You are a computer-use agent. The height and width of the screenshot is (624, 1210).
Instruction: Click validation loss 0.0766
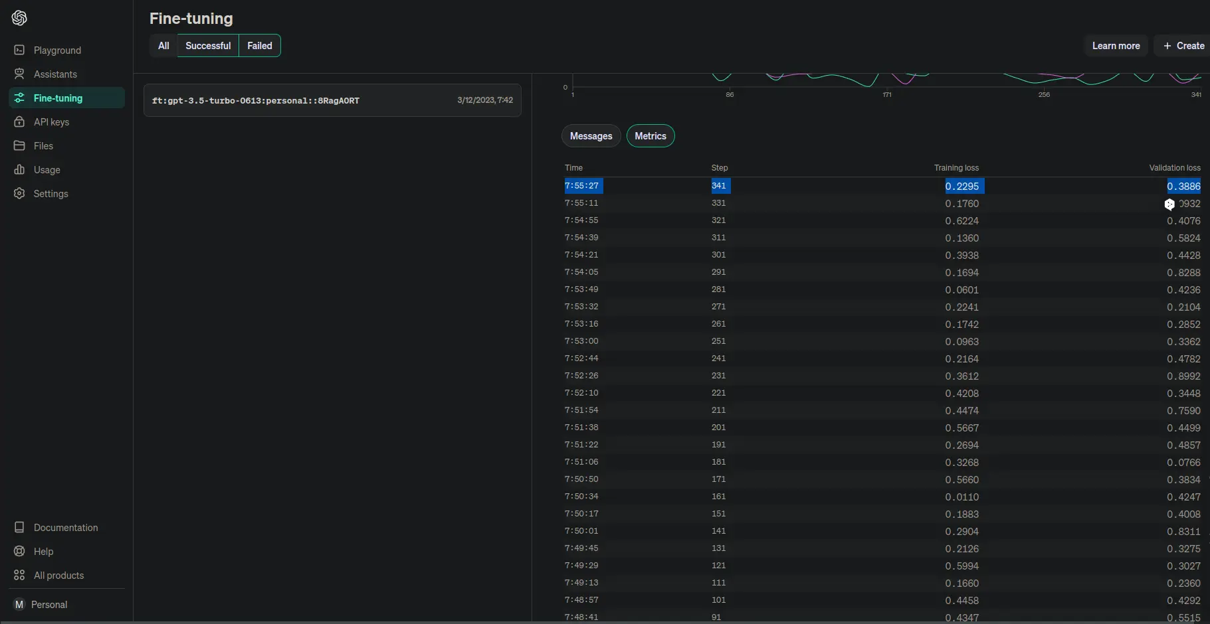coord(1183,463)
